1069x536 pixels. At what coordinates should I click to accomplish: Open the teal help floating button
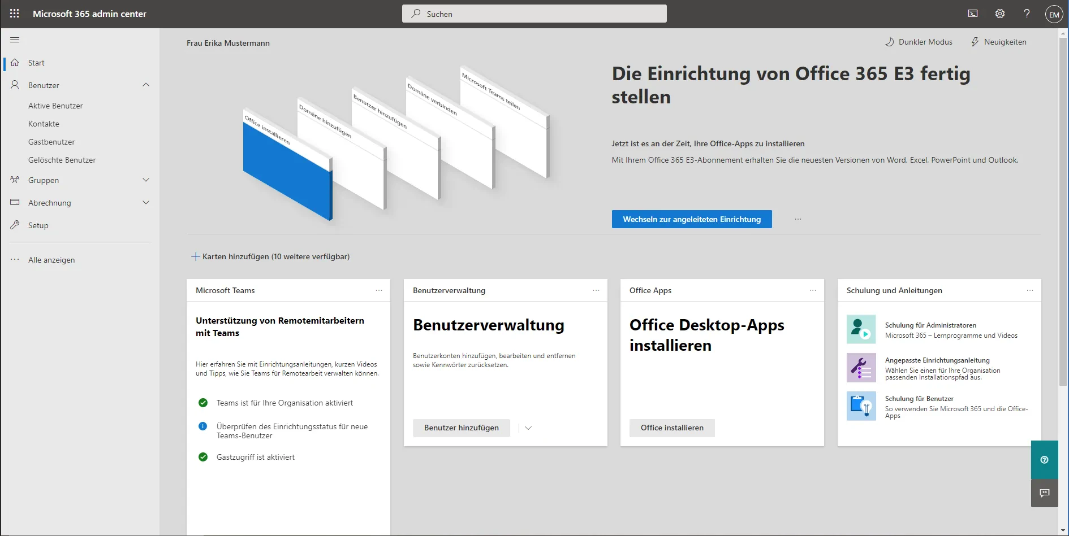pyautogui.click(x=1045, y=460)
